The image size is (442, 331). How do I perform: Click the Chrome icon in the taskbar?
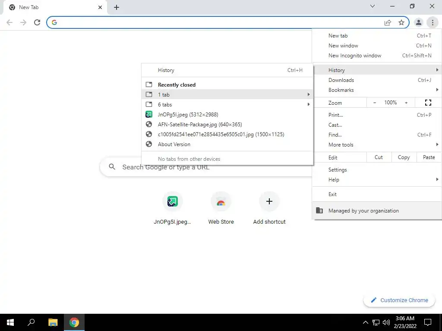pos(74,322)
